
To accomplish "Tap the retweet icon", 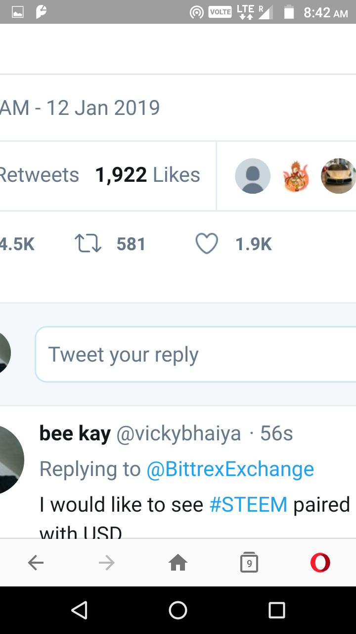I will tap(88, 244).
